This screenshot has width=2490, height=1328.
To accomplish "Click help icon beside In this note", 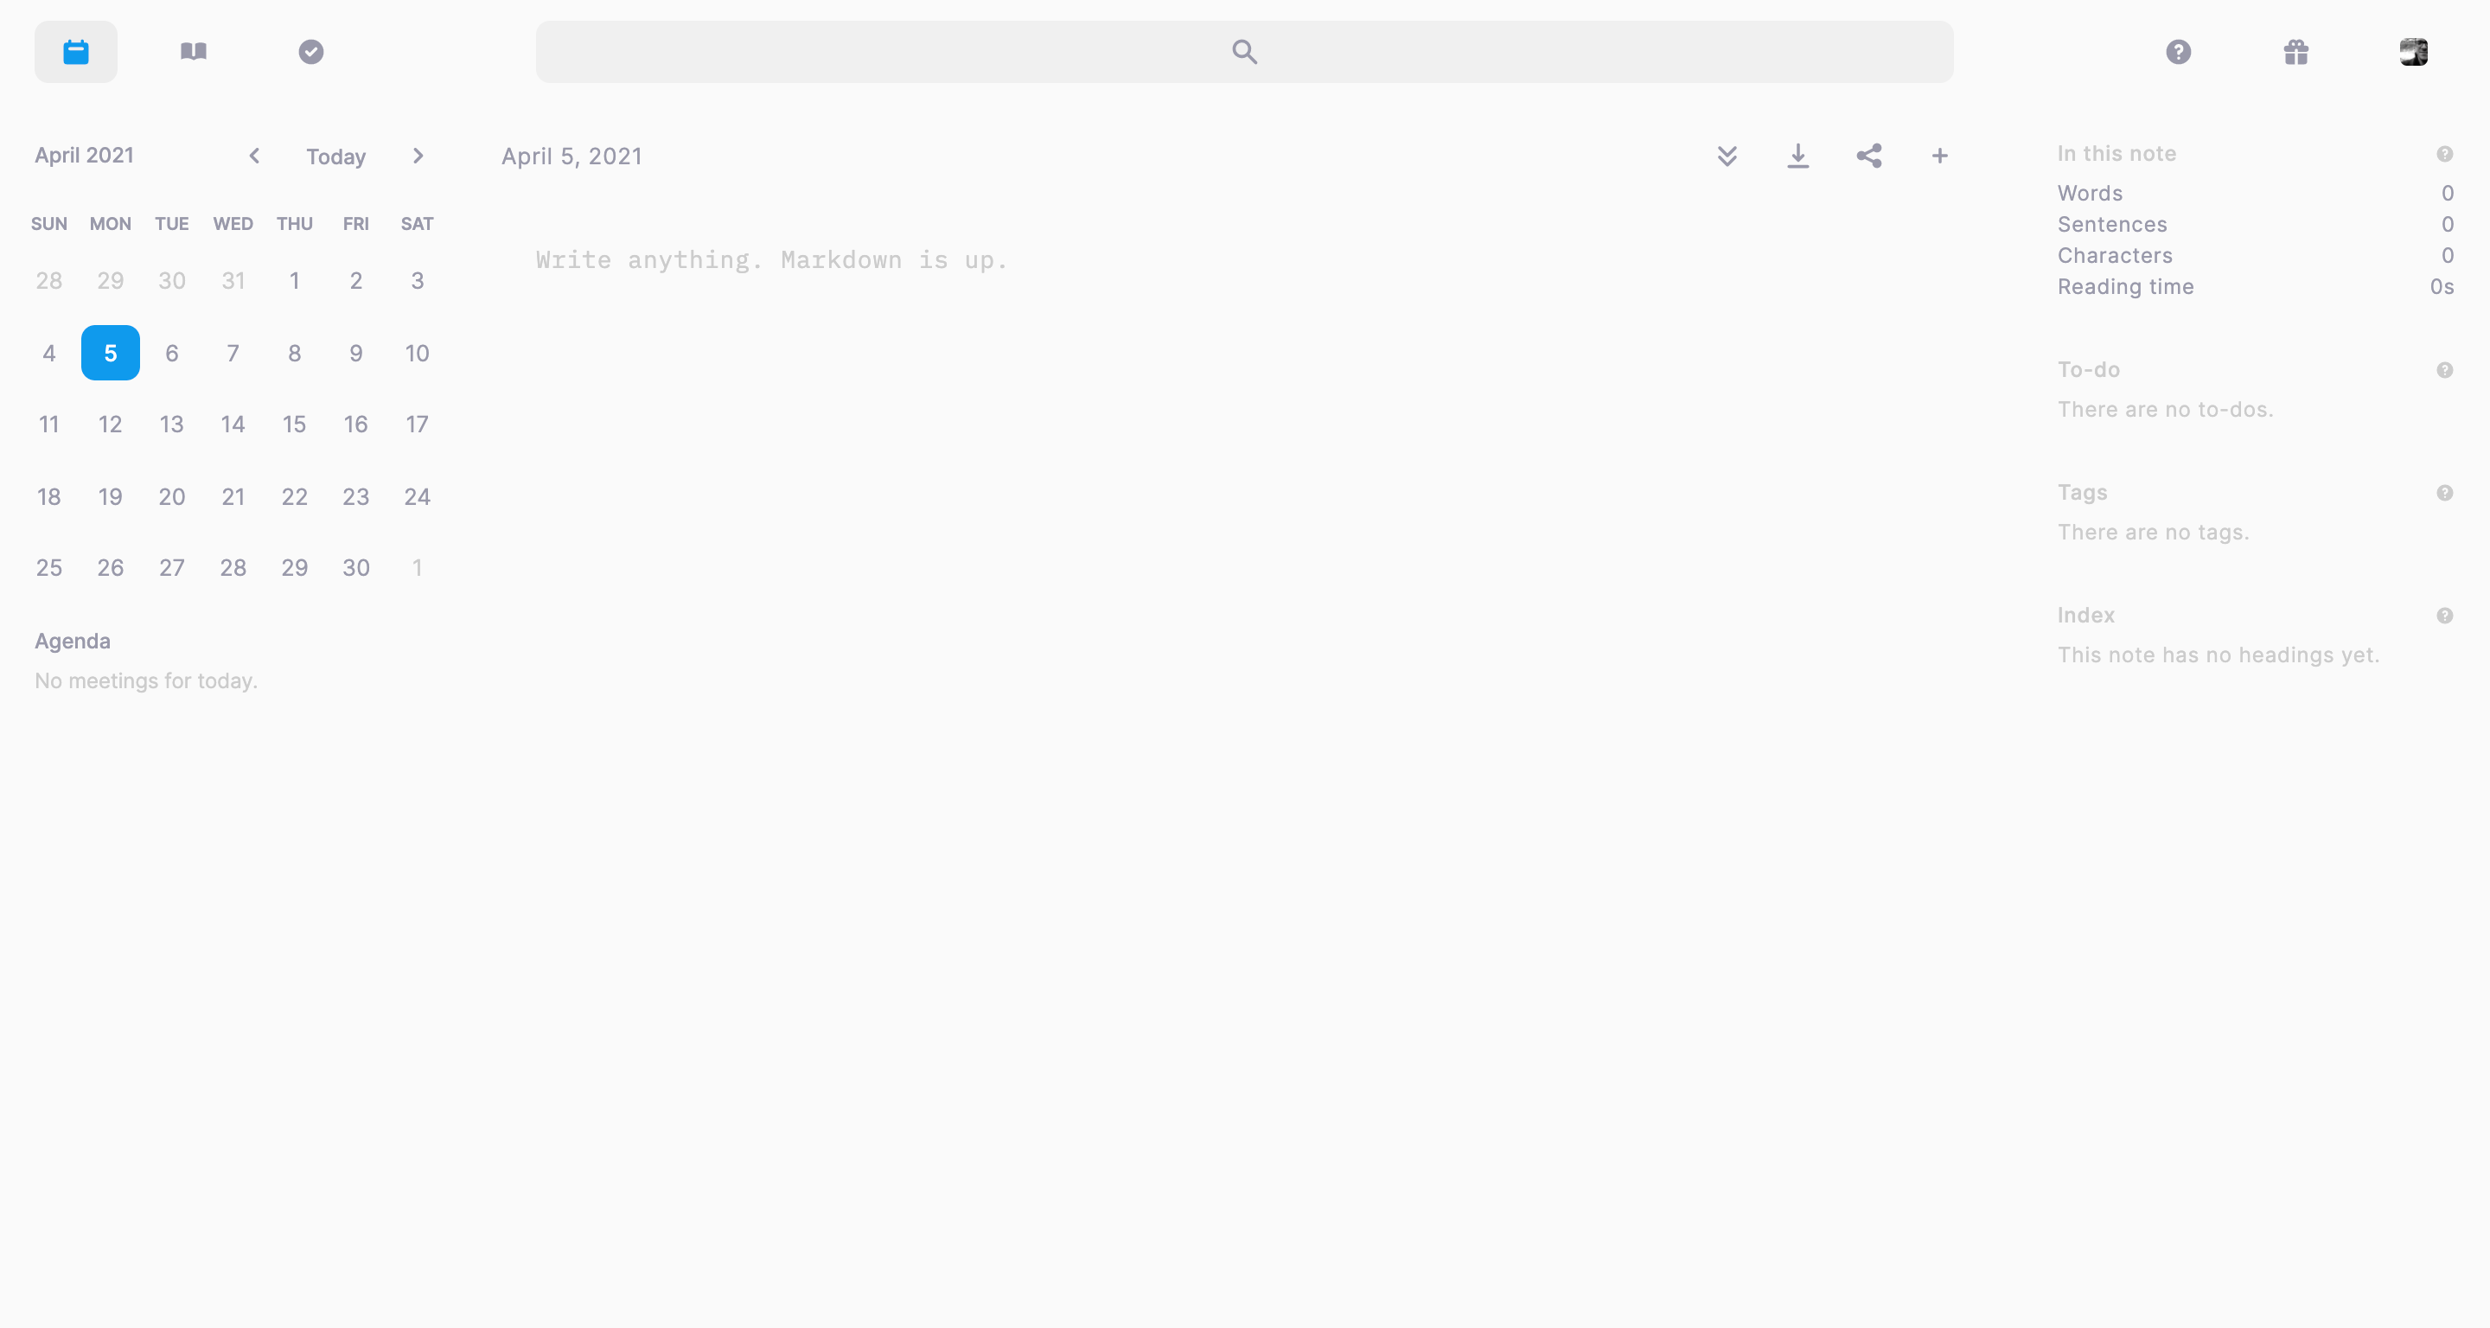I will (2443, 154).
